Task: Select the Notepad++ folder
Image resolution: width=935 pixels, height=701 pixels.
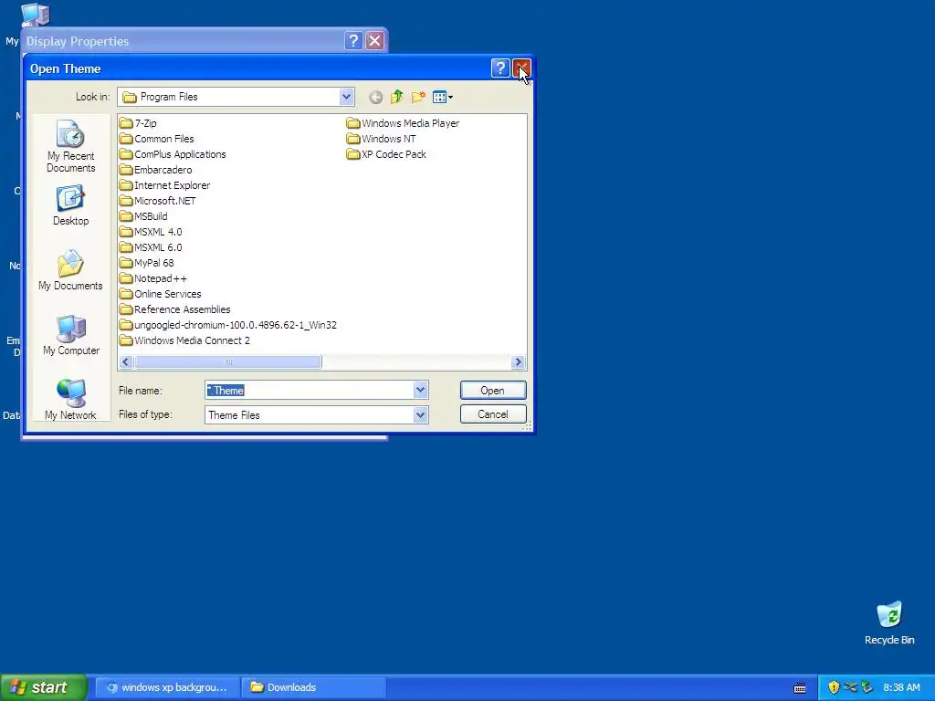Action: 153,278
